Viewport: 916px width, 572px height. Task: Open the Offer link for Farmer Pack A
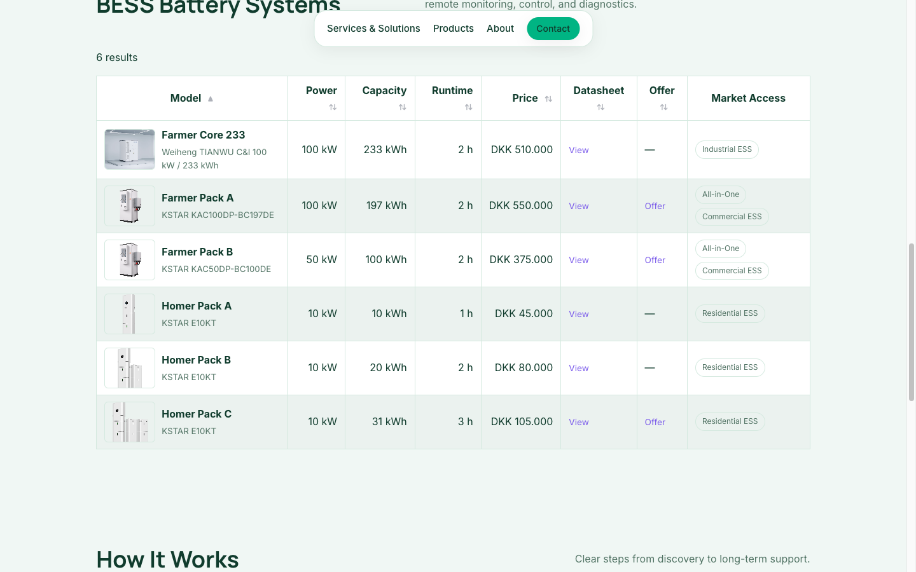[x=655, y=206]
